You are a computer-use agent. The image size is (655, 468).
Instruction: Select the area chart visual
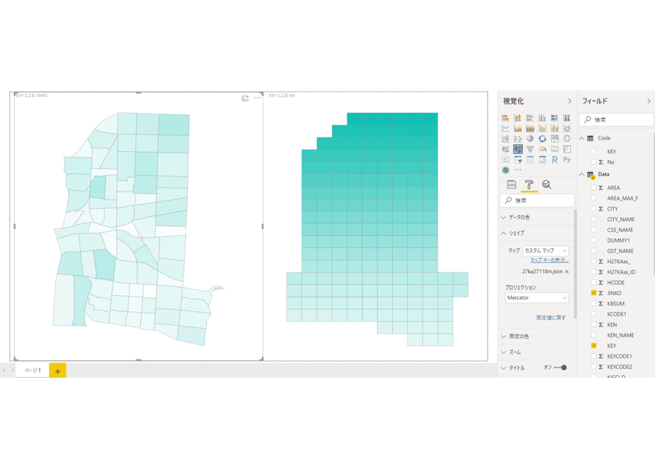[517, 128]
